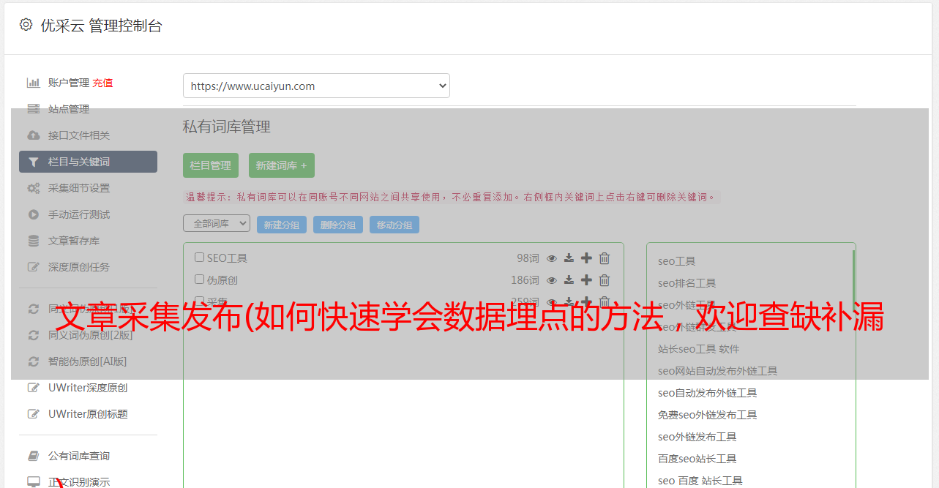Click the download icon in SEO工具 row
939x488 pixels.
coord(569,258)
